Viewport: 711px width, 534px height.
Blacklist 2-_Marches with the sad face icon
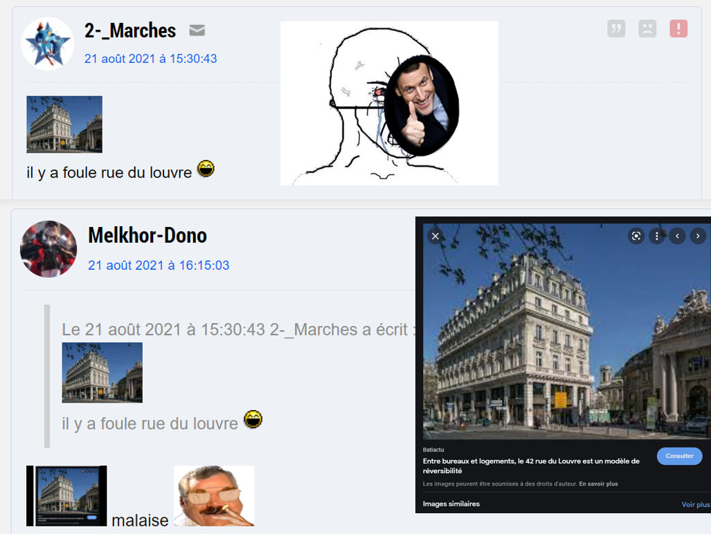coord(647,28)
